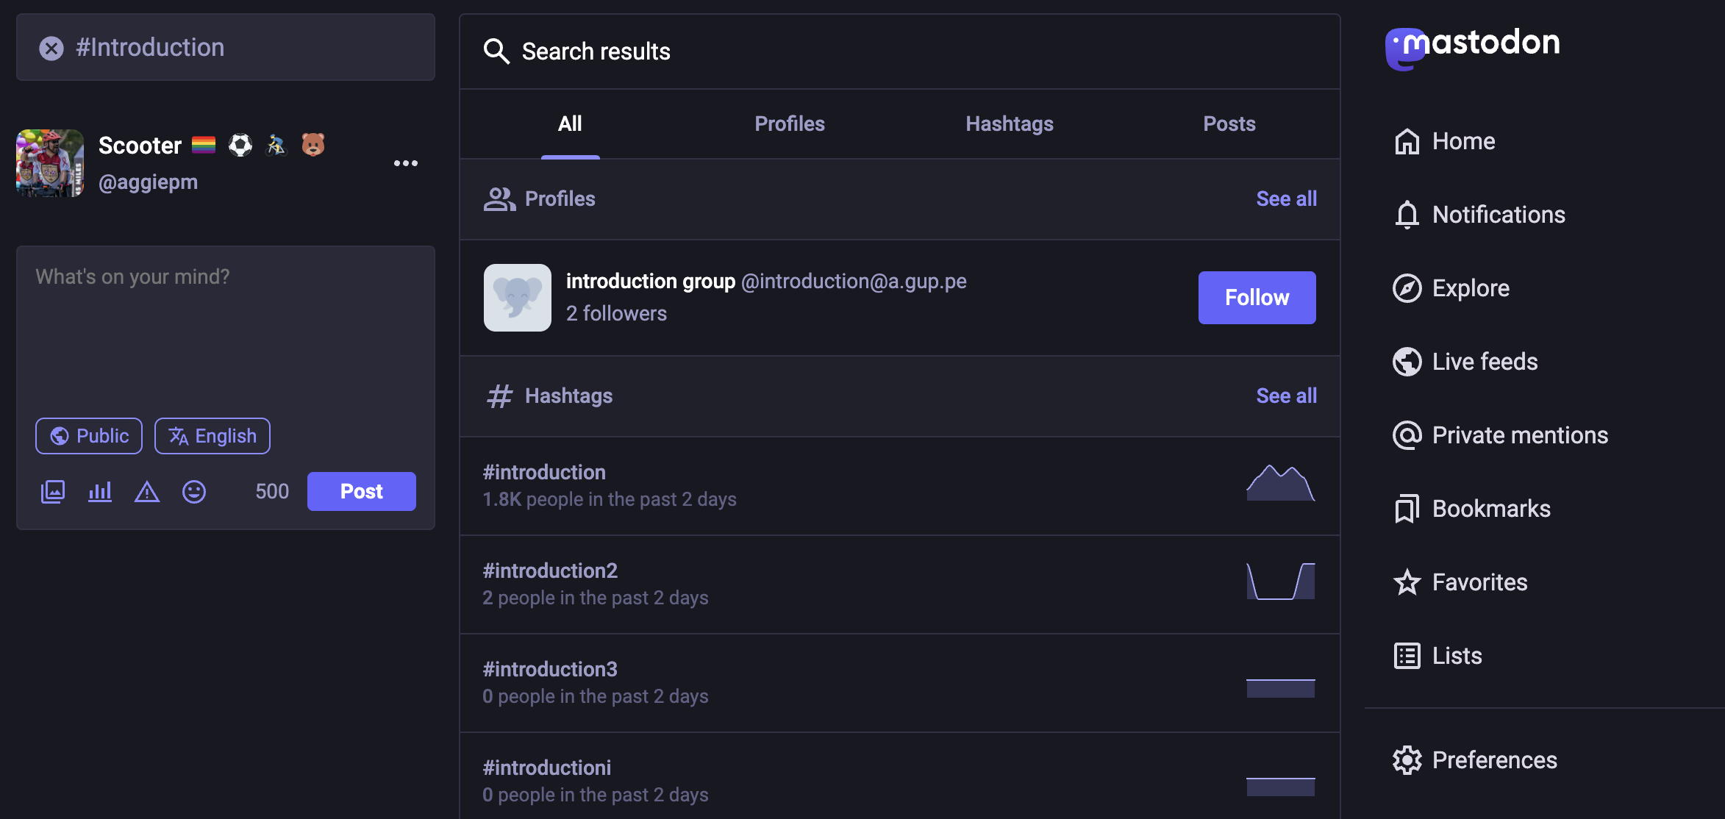The image size is (1725, 819).
Task: Open Preferences using the gear icon
Action: pos(1407,760)
